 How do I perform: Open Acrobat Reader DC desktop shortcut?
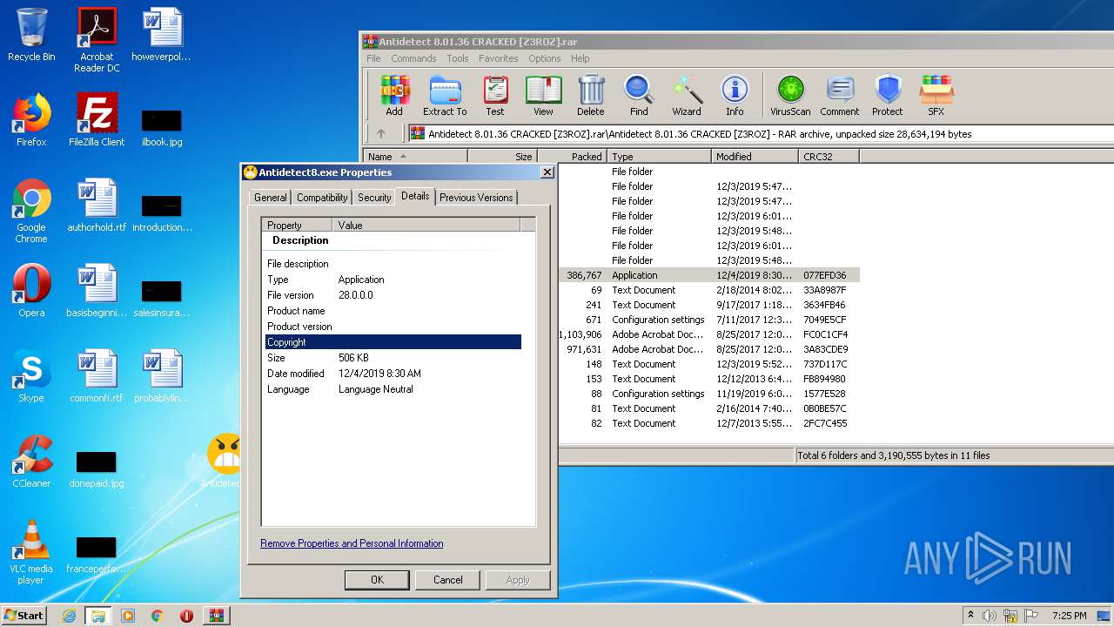click(97, 40)
